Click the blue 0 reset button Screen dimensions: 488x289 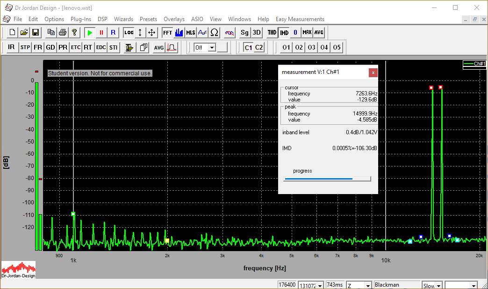[x=295, y=32]
